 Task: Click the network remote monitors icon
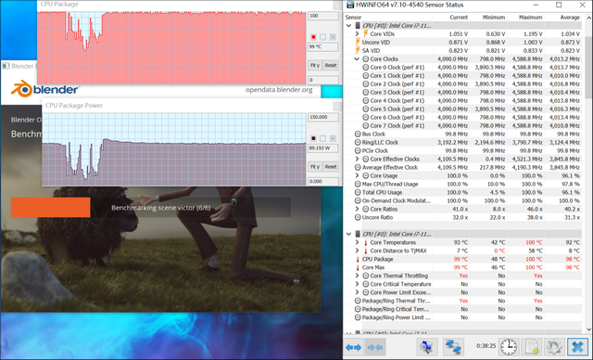pyautogui.click(x=453, y=347)
